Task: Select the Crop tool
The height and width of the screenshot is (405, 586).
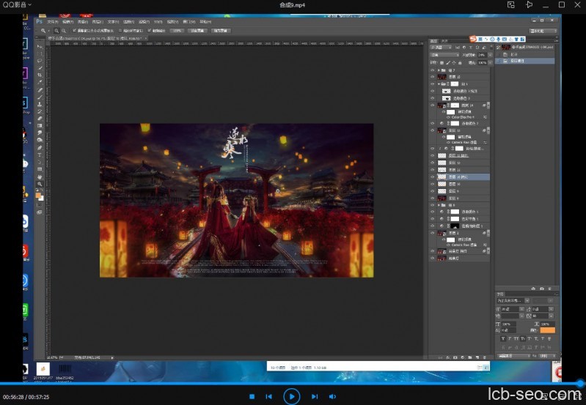Action: point(40,75)
